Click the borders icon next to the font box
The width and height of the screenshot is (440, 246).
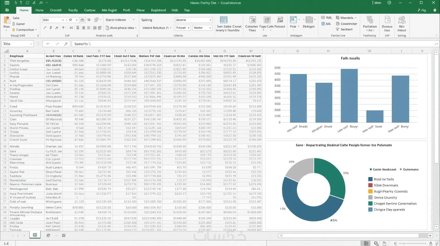(x=82, y=20)
